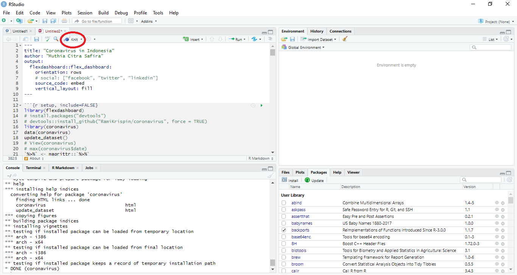The image size is (517, 275).
Task: Enable the broom package checkbox
Action: tap(284, 264)
